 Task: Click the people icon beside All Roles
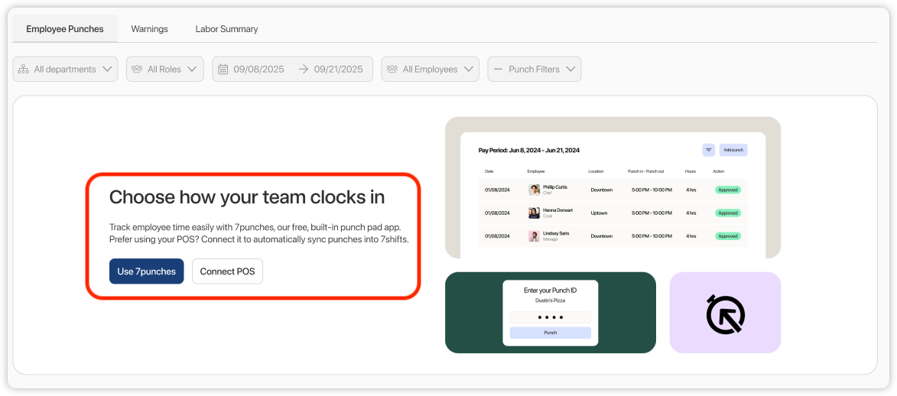pyautogui.click(x=138, y=69)
